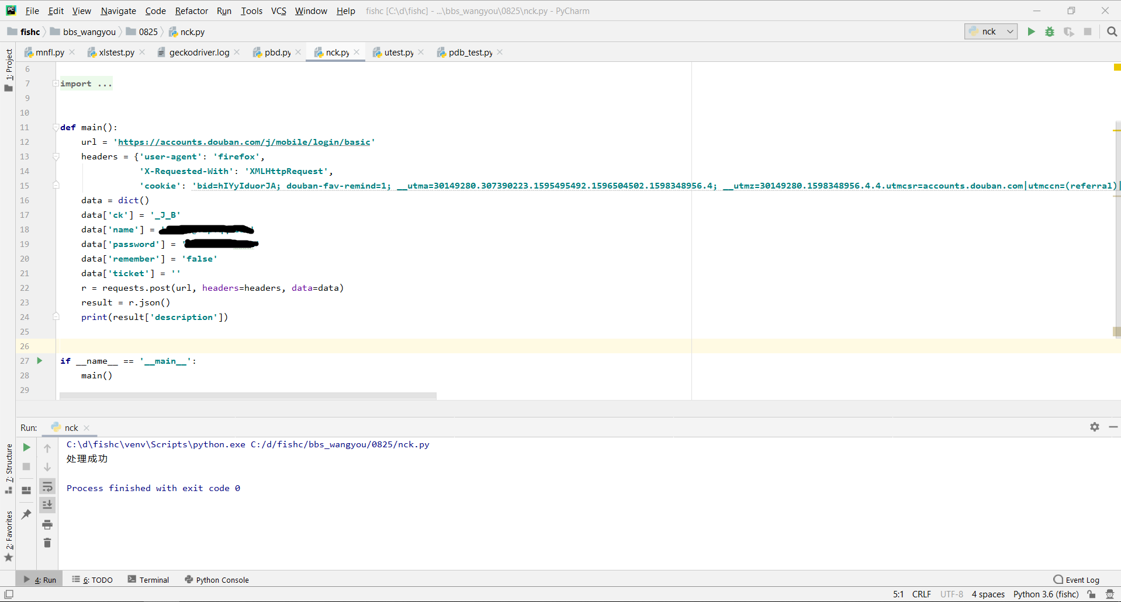Click the tan highlight marker on error stripe
This screenshot has width=1121, height=602.
coord(1117,332)
